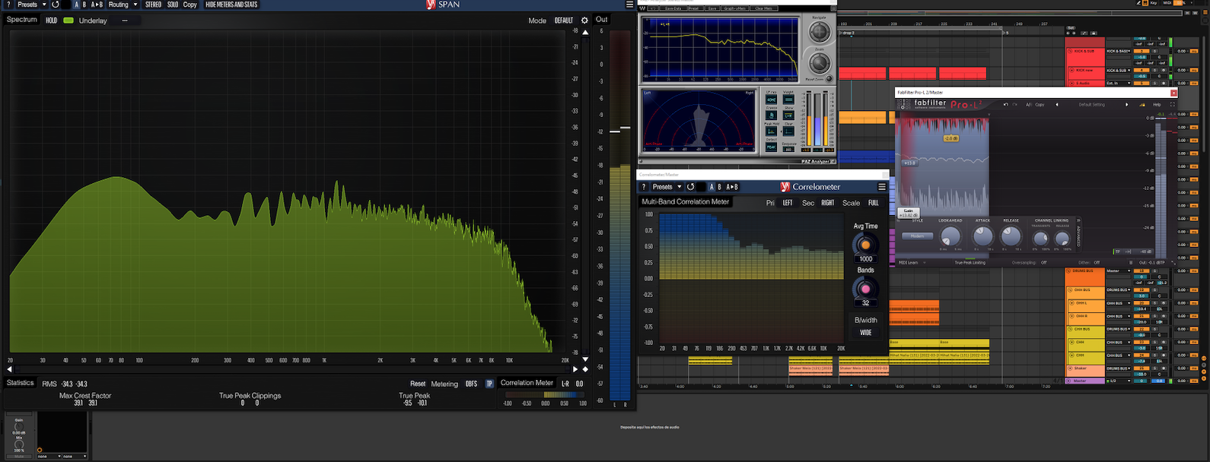Open SPAN Routing dropdown

coord(123,5)
